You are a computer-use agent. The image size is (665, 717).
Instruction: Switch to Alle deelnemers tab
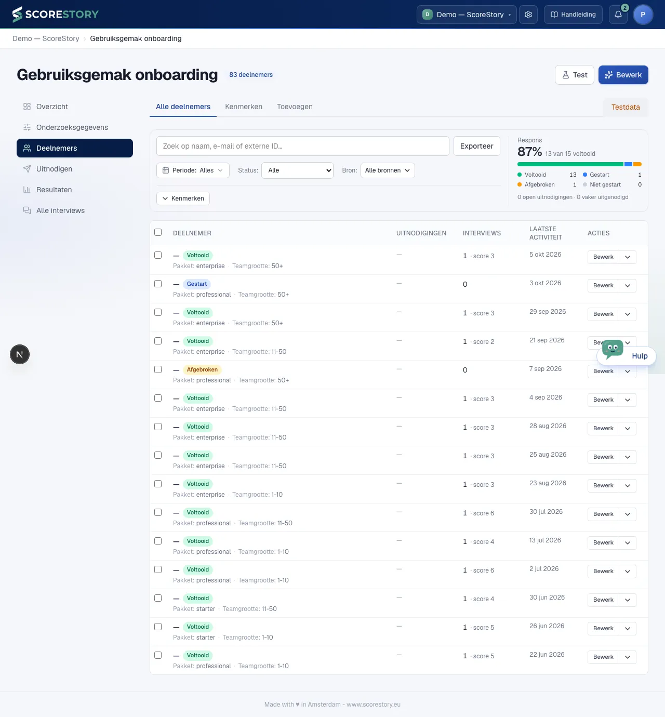(183, 107)
